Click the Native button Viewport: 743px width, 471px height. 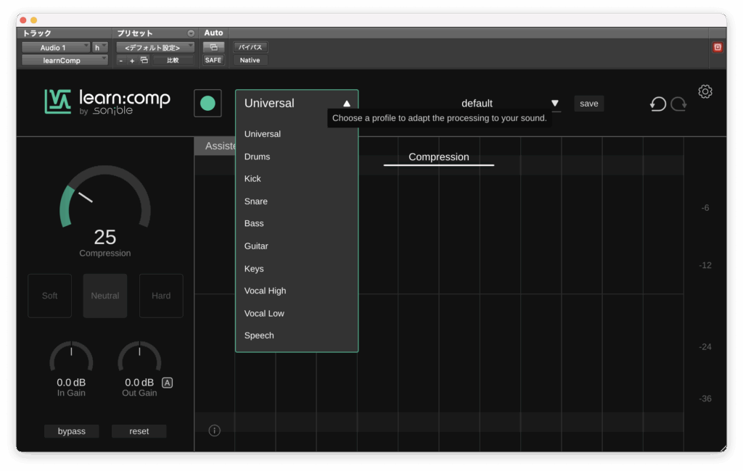pos(250,60)
